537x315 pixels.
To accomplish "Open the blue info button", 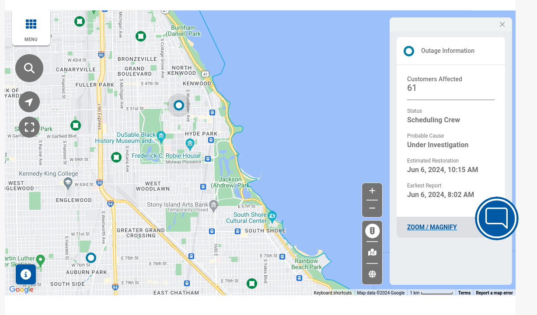I will (26, 274).
